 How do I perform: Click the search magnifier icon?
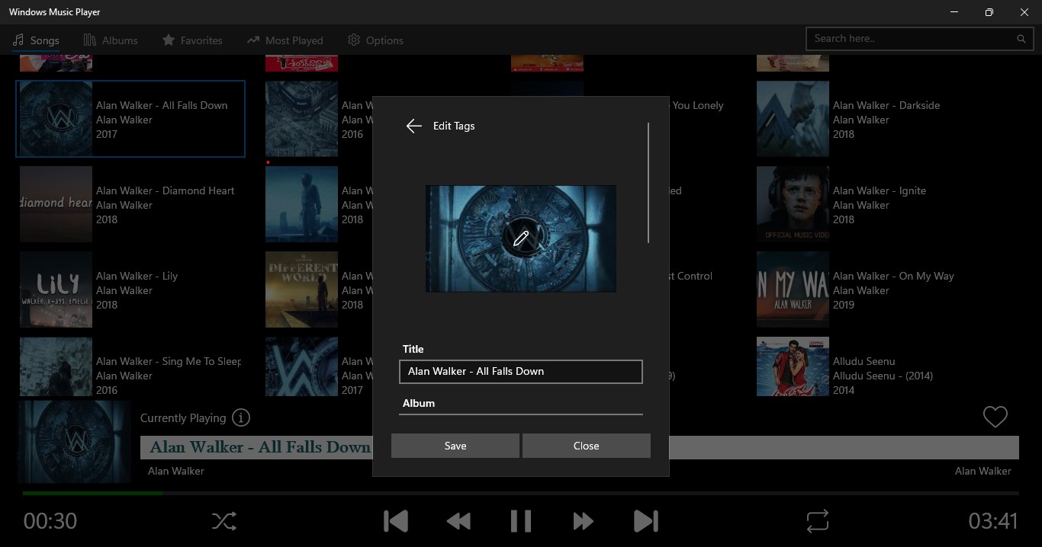point(1021,39)
